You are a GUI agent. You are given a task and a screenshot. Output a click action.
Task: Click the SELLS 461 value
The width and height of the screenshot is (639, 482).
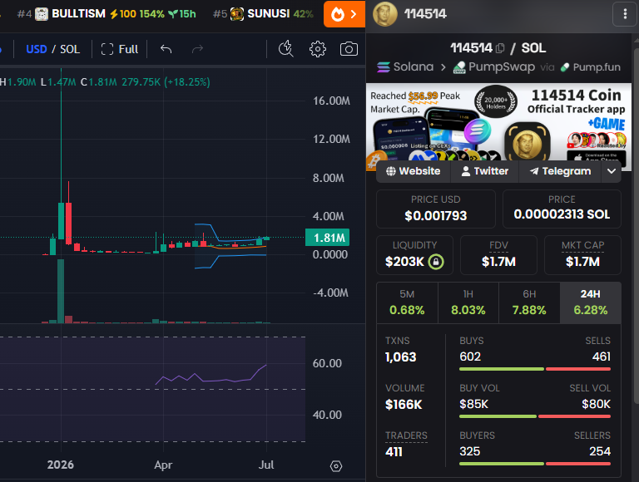point(601,357)
